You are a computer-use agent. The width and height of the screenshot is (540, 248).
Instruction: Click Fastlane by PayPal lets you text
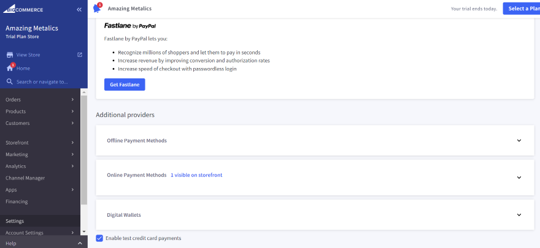click(136, 39)
